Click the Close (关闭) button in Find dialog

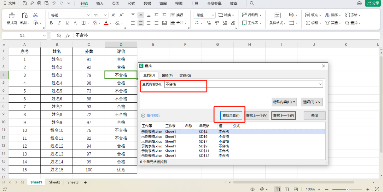point(315,116)
